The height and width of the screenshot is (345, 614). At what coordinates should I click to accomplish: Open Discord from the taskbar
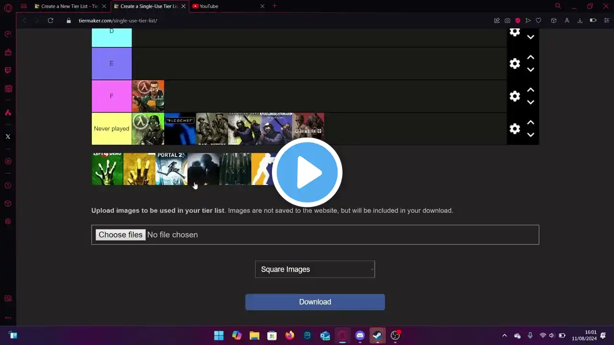[360, 335]
